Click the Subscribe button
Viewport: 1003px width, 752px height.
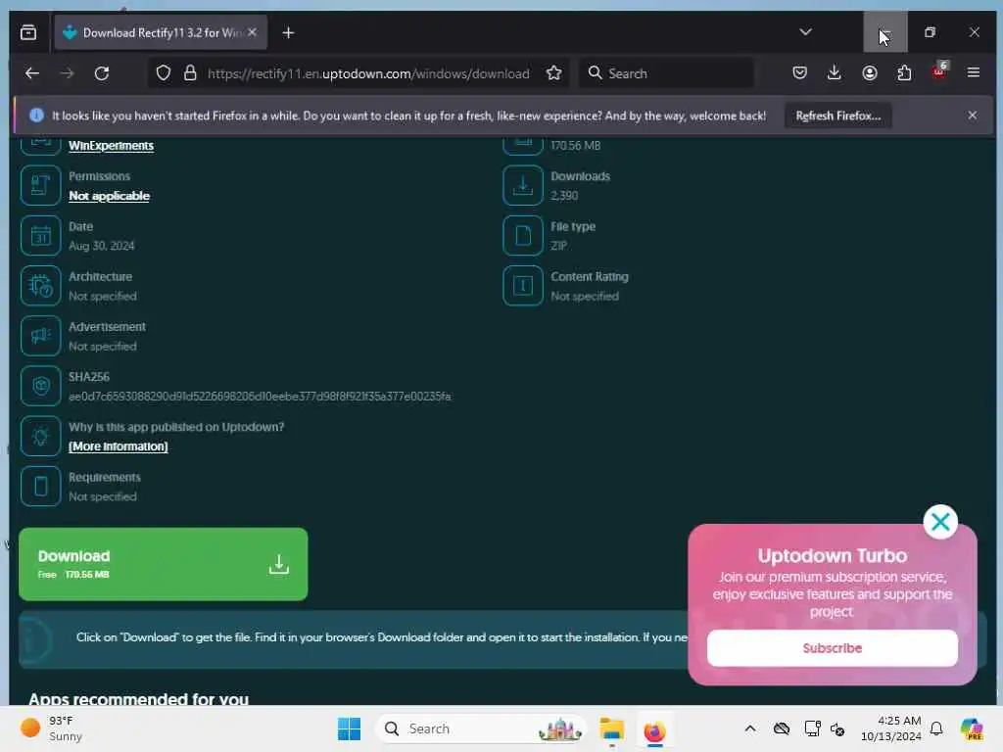[833, 648]
